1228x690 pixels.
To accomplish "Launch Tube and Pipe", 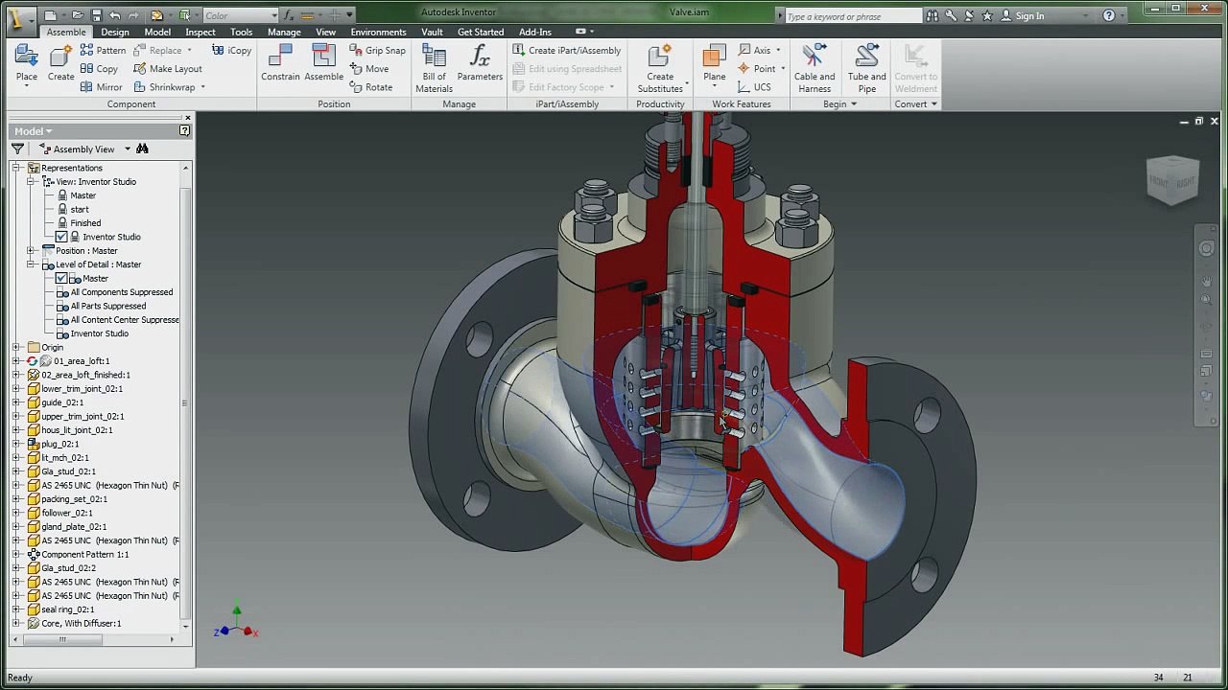I will point(866,59).
